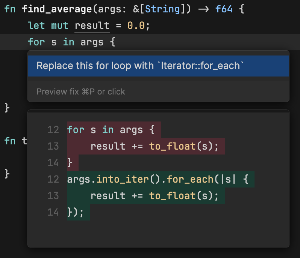Click the "fn" keyword before find_average

[10, 9]
